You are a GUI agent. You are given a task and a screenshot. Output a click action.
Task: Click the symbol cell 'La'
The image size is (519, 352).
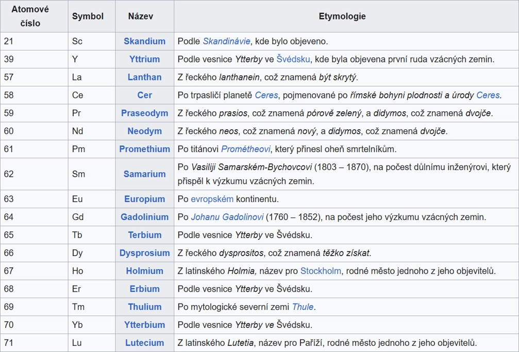pyautogui.click(x=92, y=77)
